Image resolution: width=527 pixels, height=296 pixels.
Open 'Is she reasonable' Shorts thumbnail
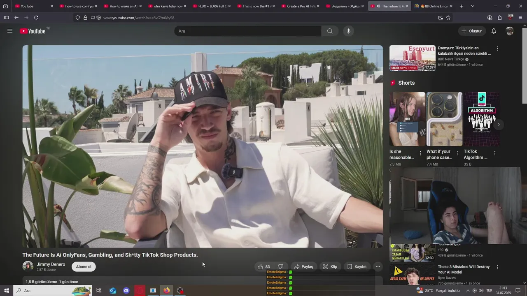point(407,119)
